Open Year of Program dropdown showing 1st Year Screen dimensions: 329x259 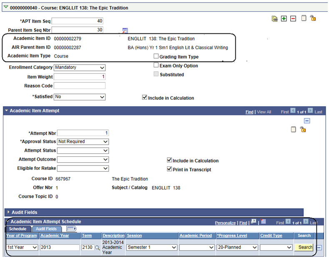[22, 247]
